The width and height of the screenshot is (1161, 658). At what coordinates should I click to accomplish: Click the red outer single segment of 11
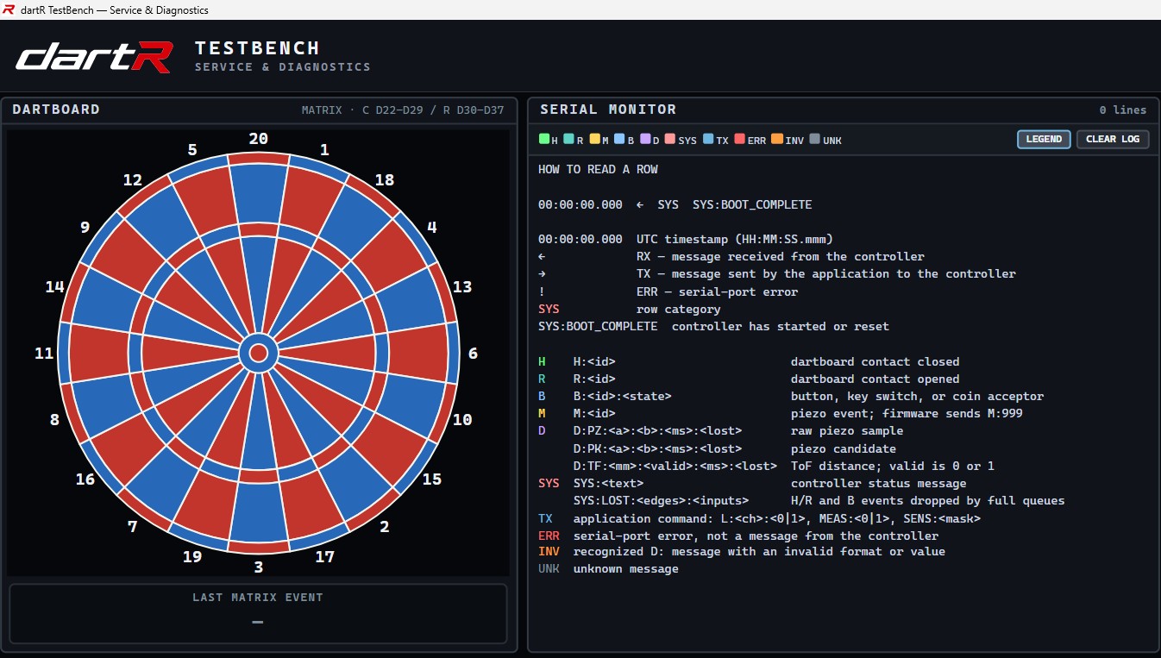click(98, 353)
